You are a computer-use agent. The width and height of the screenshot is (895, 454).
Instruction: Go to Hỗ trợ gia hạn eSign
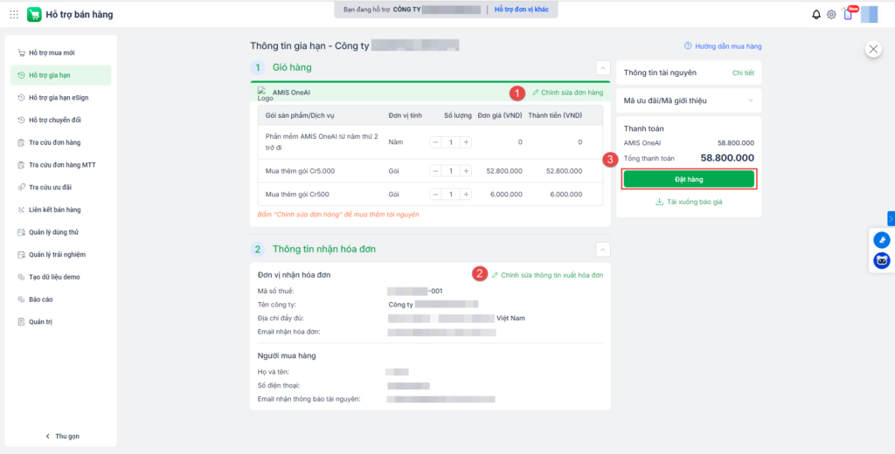tap(60, 98)
